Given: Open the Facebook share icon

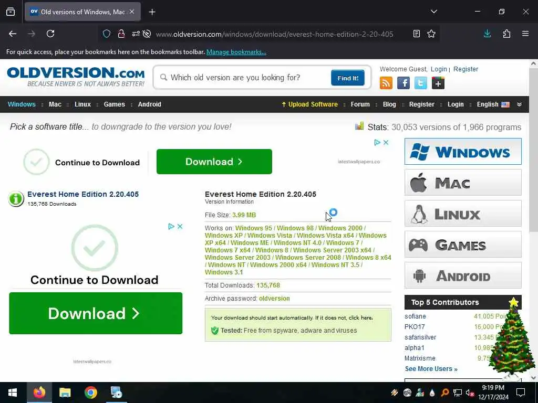Looking at the screenshot, I should (x=403, y=83).
